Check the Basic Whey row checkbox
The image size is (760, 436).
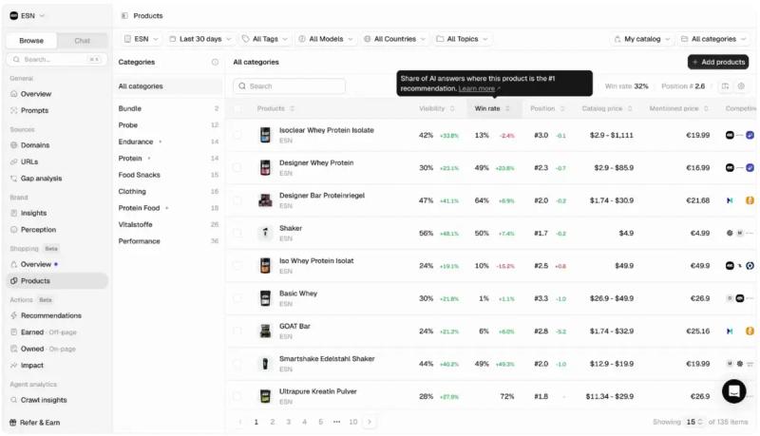(x=237, y=298)
